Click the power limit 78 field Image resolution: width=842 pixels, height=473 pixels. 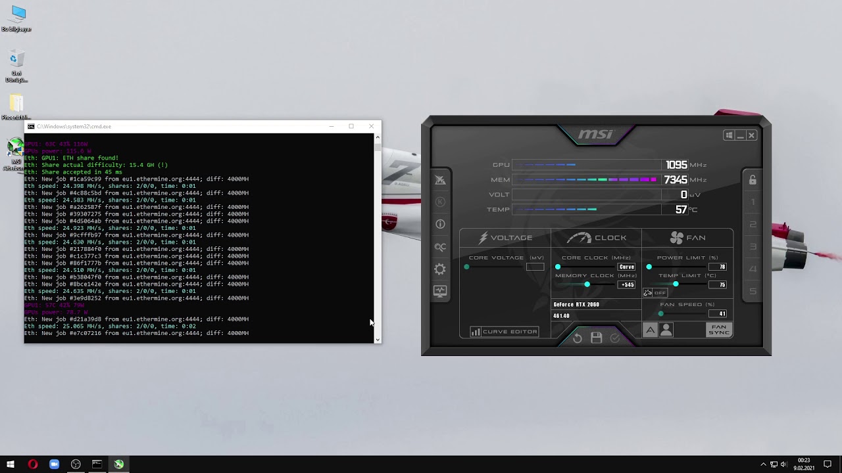click(x=718, y=267)
